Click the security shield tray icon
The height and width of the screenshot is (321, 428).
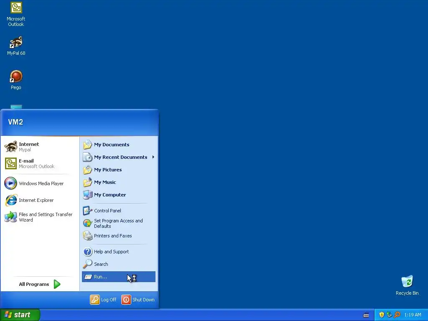pyautogui.click(x=382, y=315)
